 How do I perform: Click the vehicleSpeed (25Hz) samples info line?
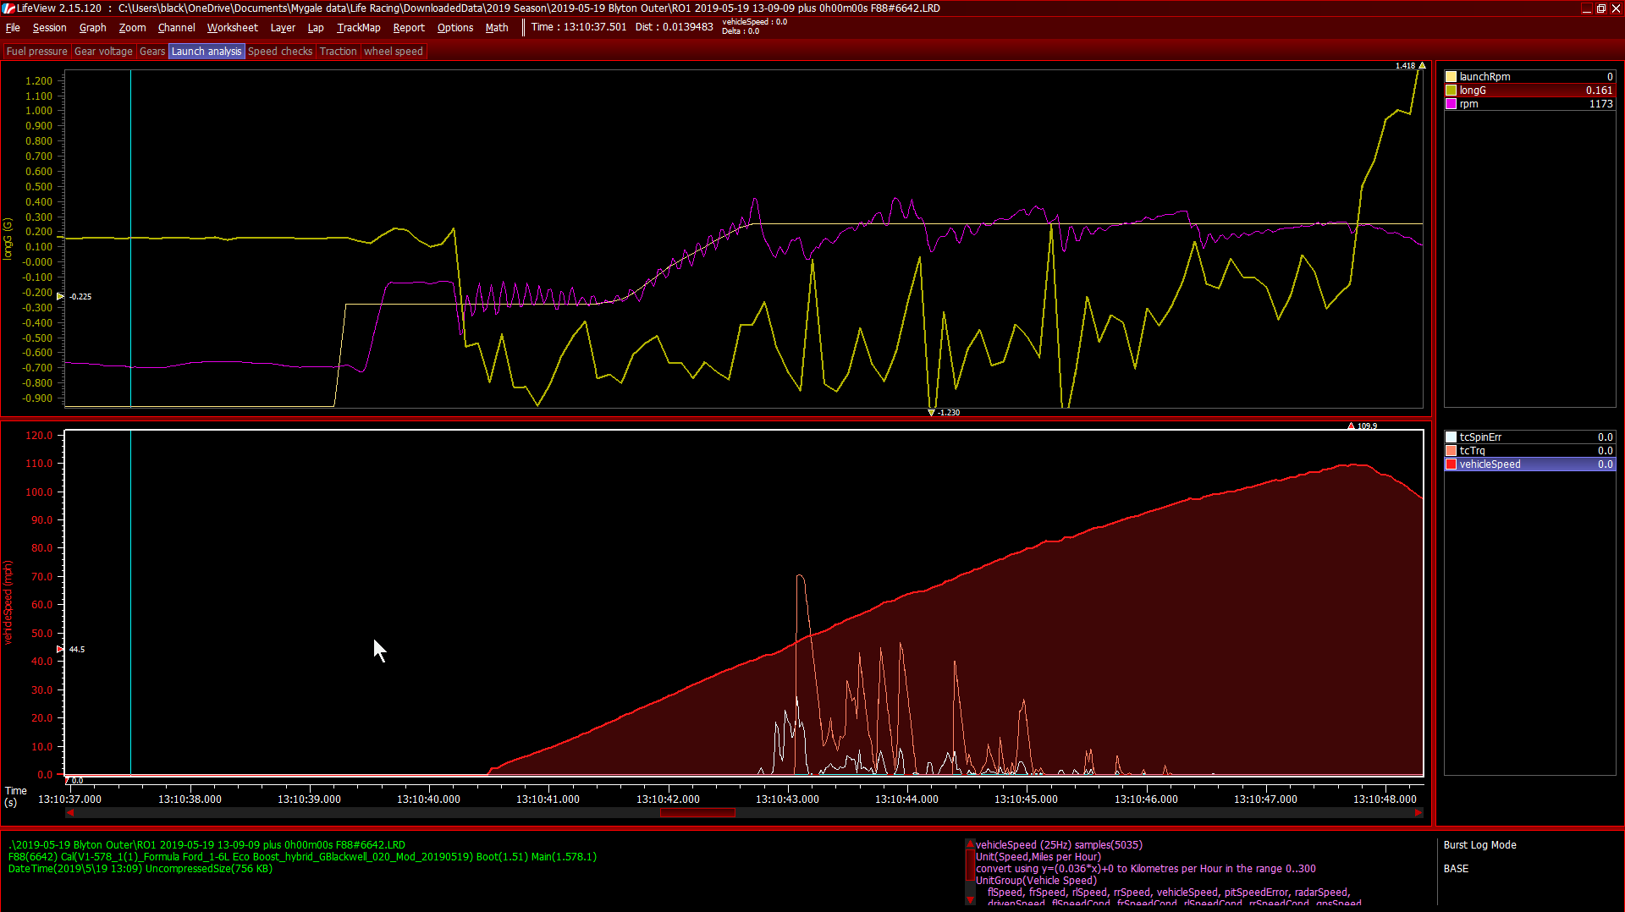pos(1059,845)
